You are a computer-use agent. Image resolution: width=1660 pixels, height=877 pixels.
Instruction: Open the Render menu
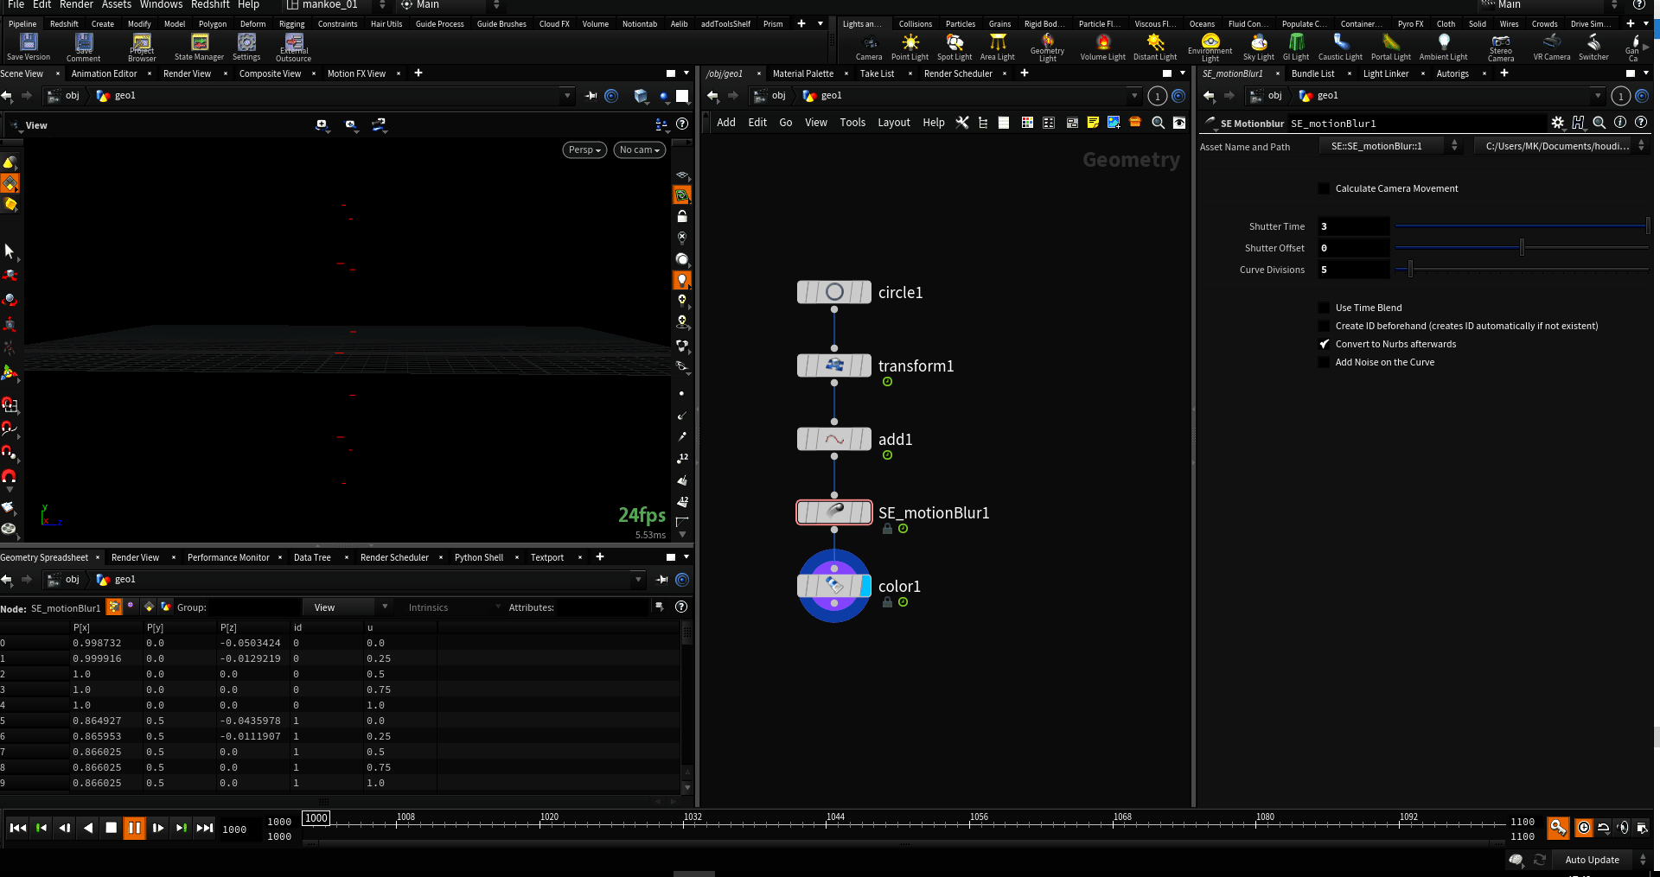[76, 5]
